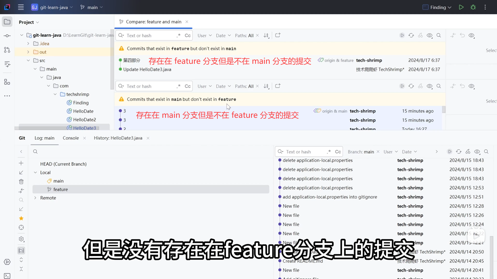Toggle view options eye in first commits list
This screenshot has width=497, height=279.
click(429, 35)
